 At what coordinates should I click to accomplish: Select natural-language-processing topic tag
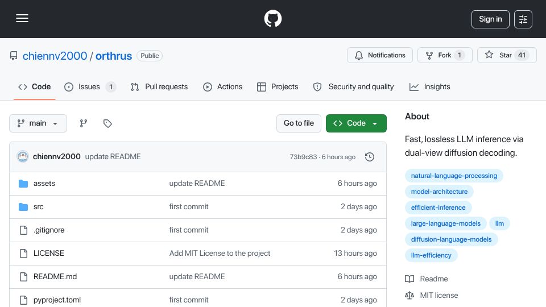[x=454, y=176]
